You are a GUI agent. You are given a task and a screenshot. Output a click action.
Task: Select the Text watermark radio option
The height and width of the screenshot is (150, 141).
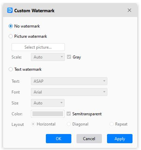pyautogui.click(x=11, y=69)
